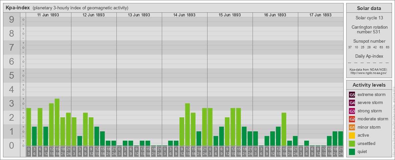Click the 15-18 bar on 16 Jun

[x=284, y=129]
